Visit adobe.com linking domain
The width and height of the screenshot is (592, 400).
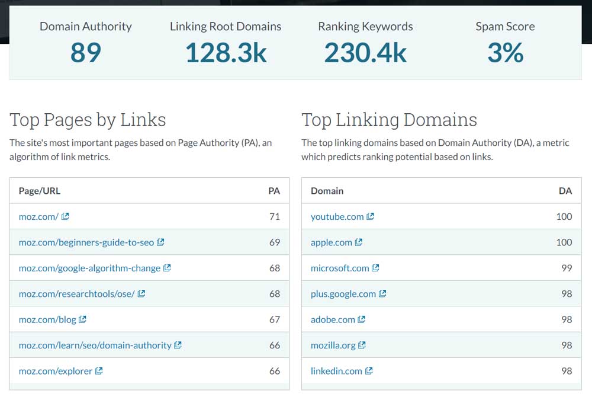[x=333, y=319]
